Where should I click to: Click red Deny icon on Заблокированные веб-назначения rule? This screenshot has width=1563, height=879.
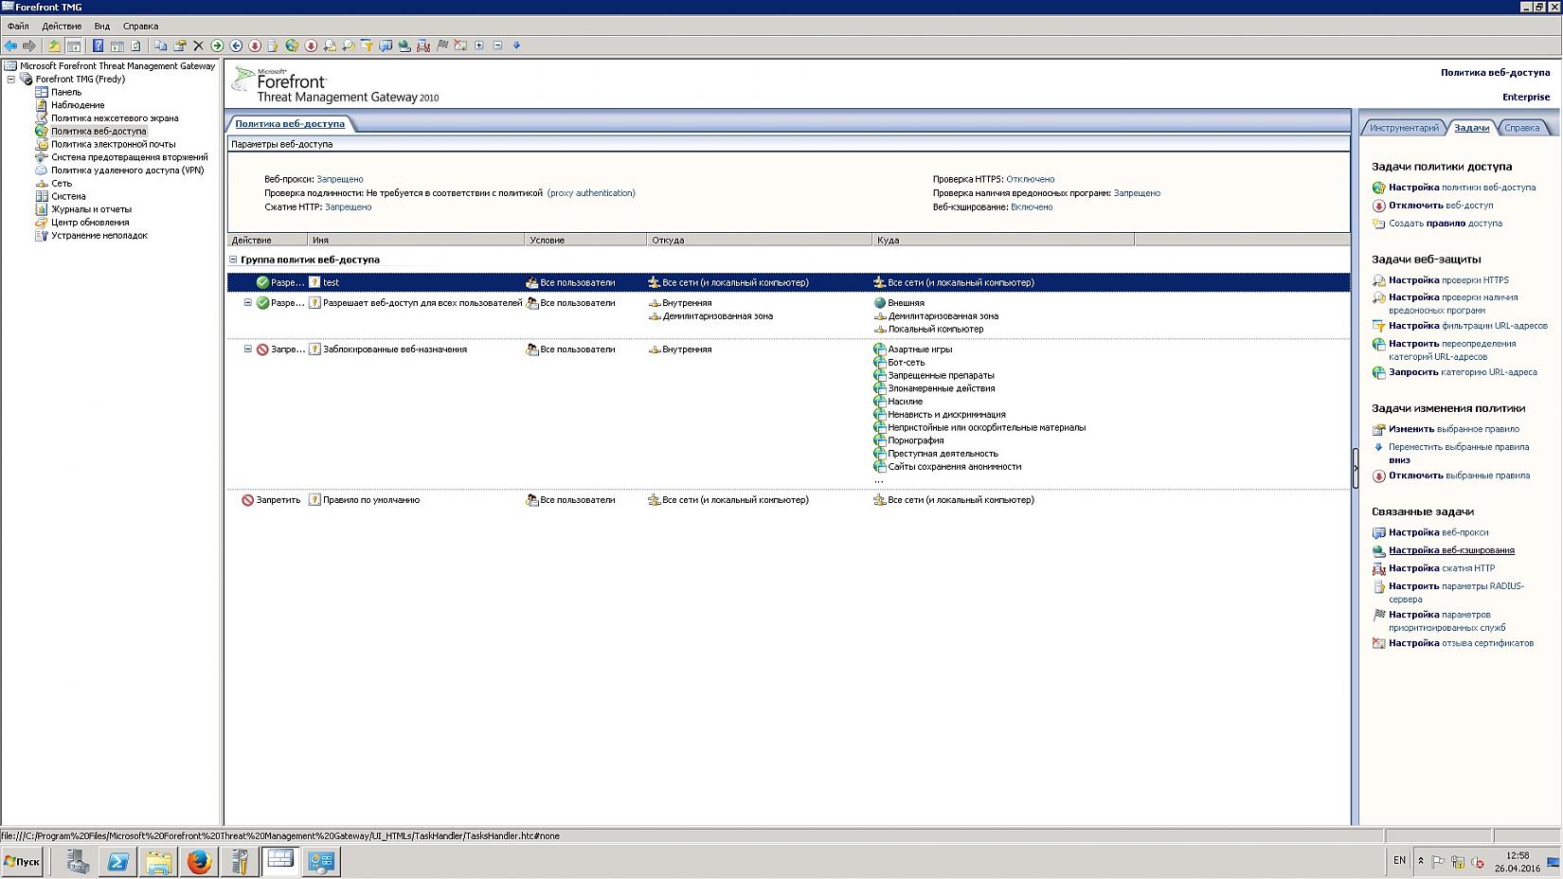262,350
